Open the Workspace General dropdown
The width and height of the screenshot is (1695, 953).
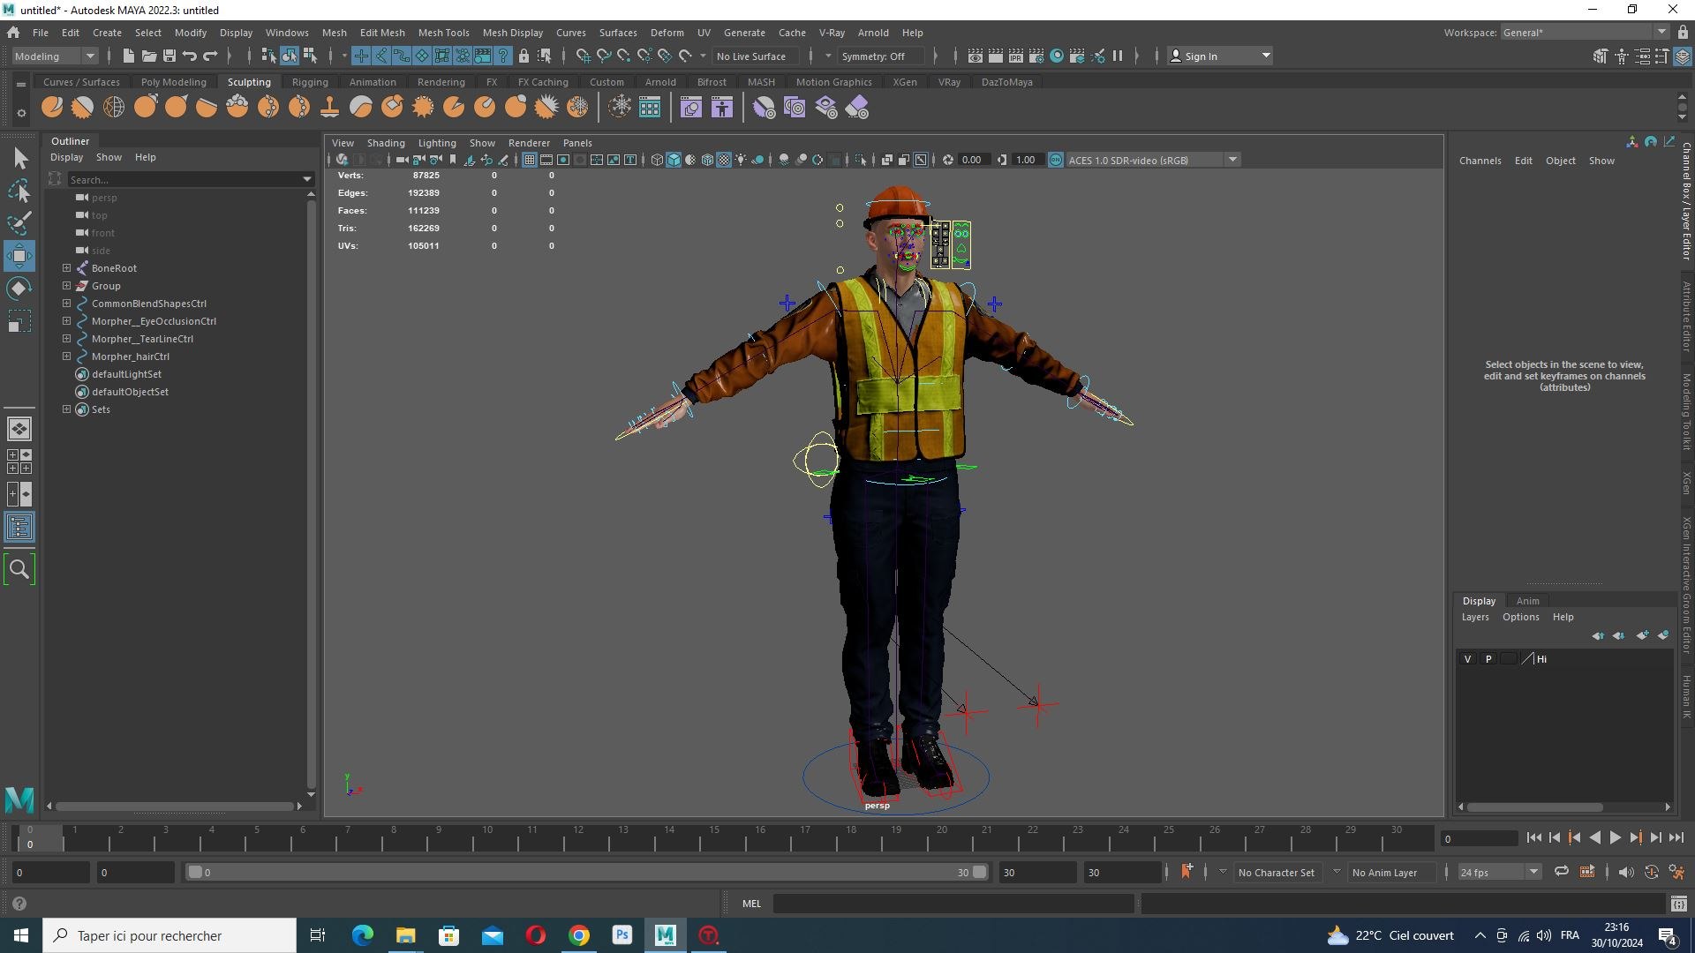pos(1584,33)
